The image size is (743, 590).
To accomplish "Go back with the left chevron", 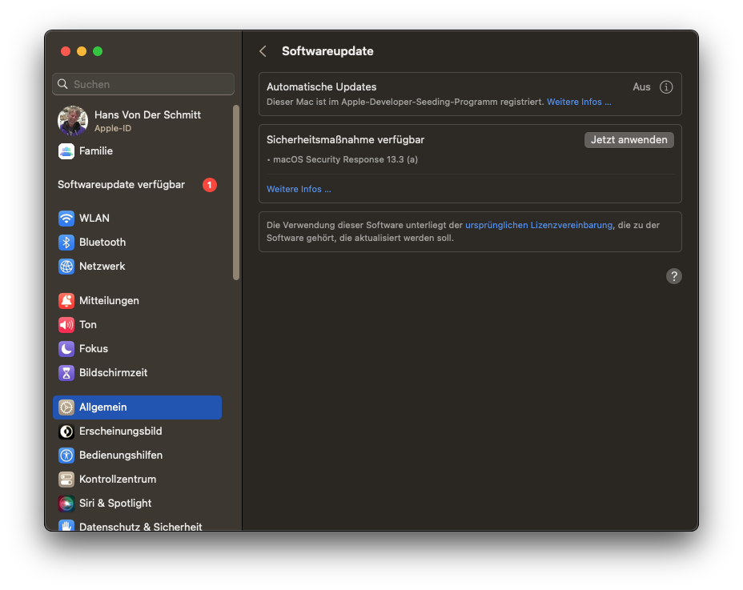I will coord(263,51).
